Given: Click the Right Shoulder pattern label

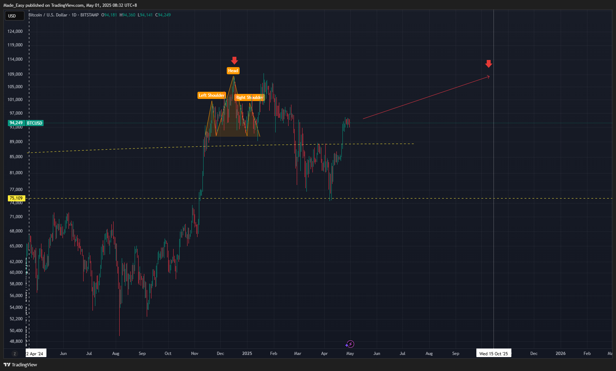Looking at the screenshot, I should 249,97.
